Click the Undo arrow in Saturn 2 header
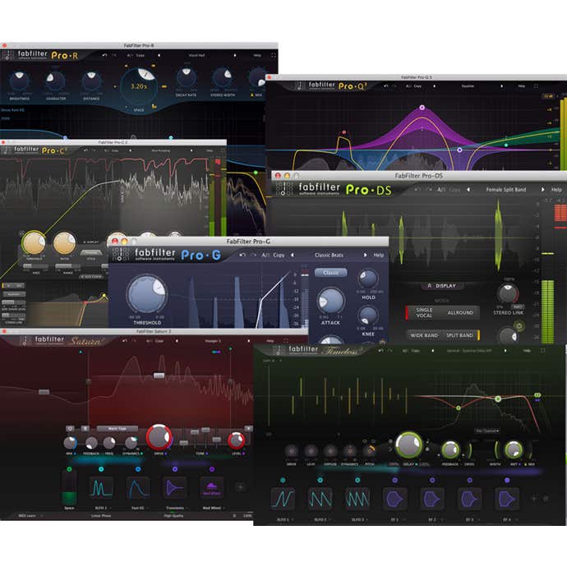The width and height of the screenshot is (567, 567). [125, 341]
